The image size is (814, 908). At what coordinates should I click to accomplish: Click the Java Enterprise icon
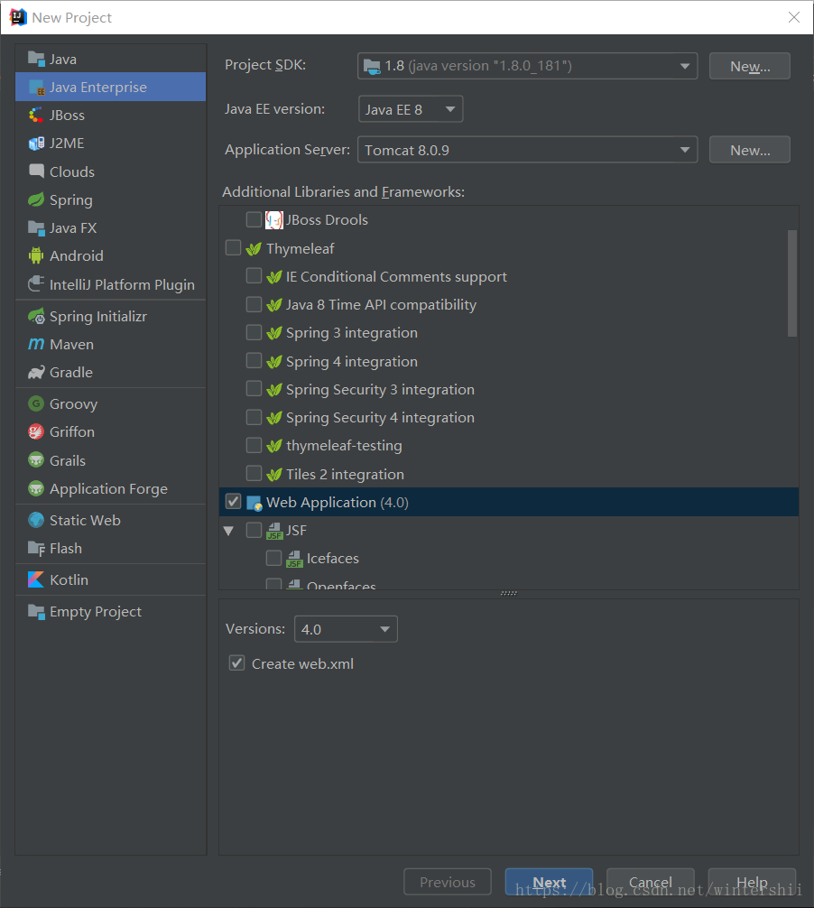point(36,88)
